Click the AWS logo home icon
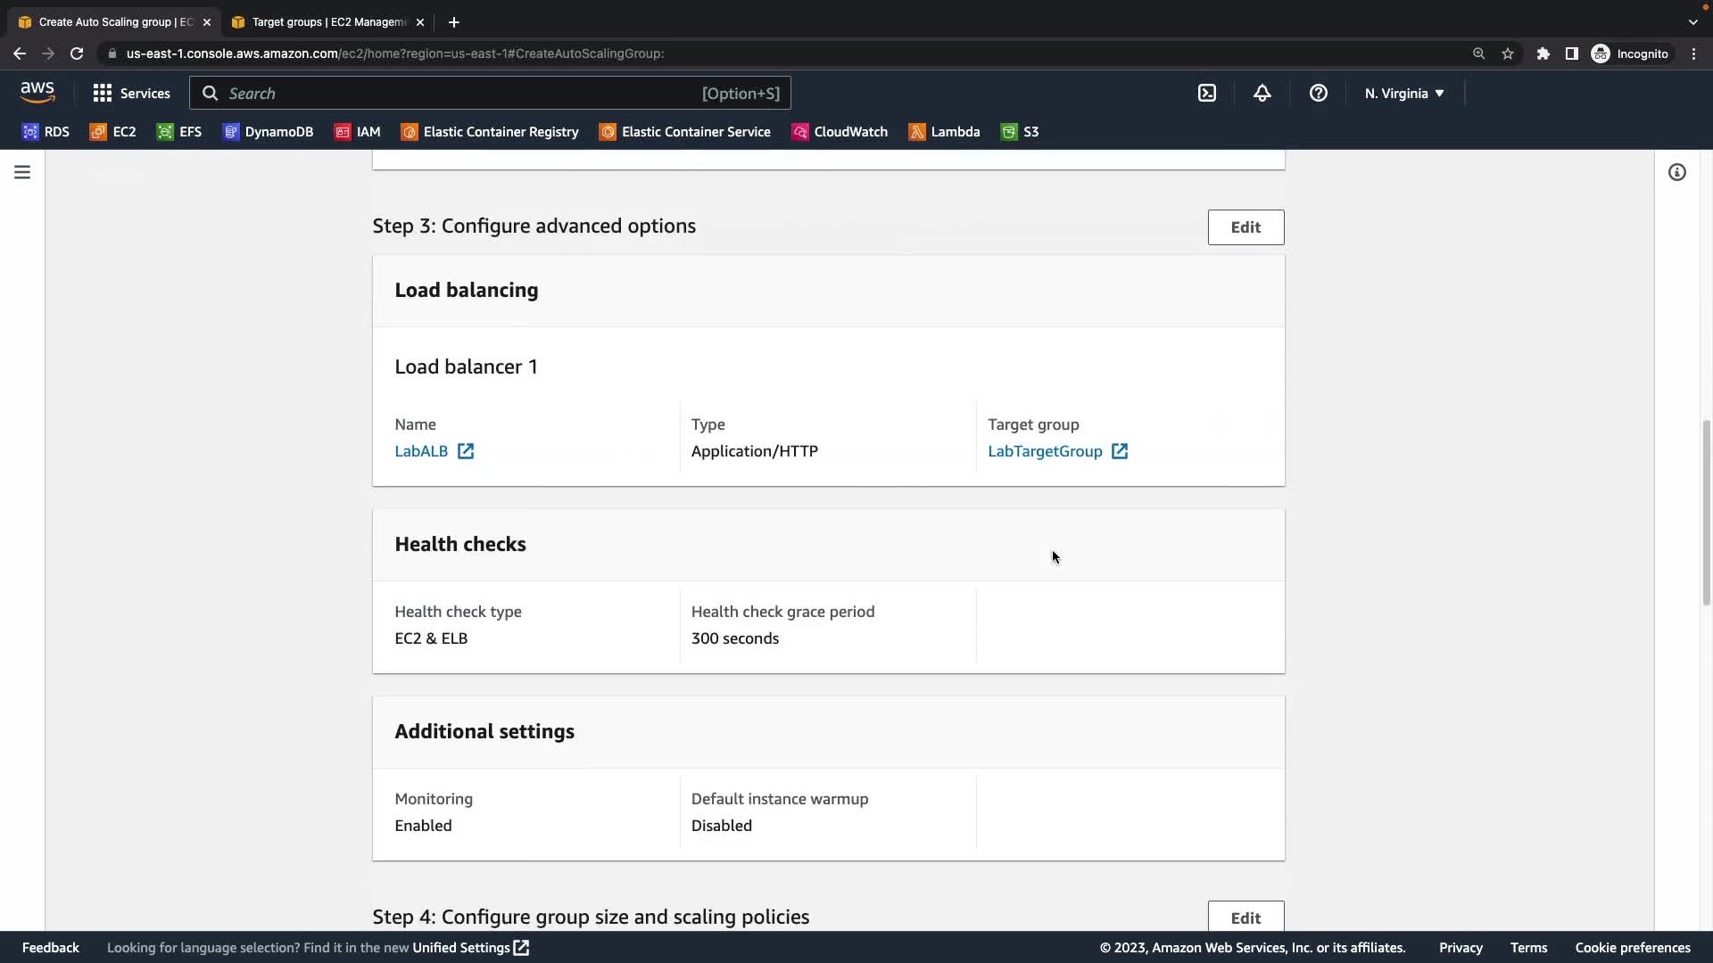Screen dimensions: 1713x963 tap(37, 93)
